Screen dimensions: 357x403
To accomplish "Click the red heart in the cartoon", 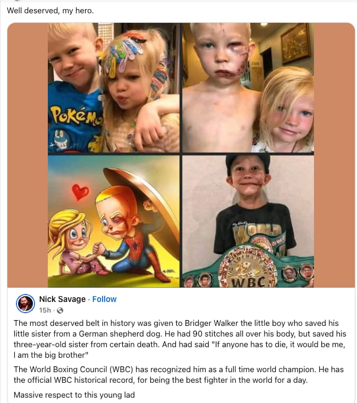I will click(80, 192).
